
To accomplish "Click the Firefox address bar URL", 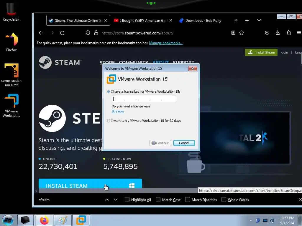I will 137,33.
